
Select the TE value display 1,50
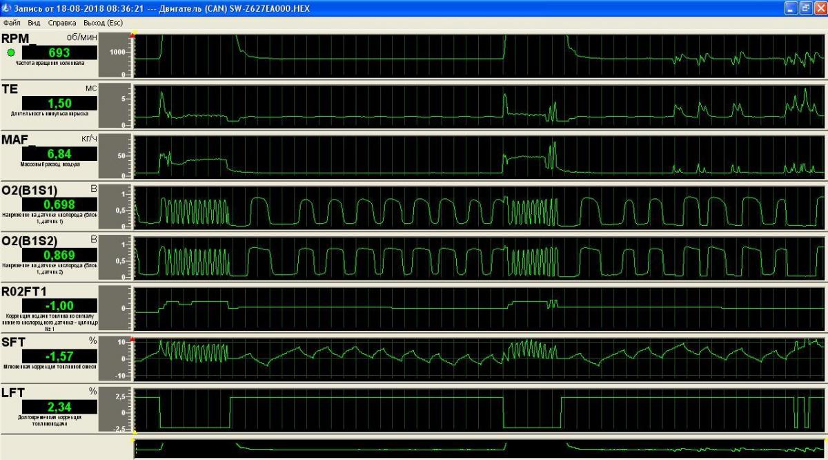(60, 103)
